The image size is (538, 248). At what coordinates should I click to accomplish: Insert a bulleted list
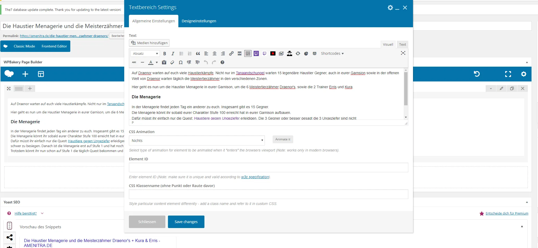[181, 53]
